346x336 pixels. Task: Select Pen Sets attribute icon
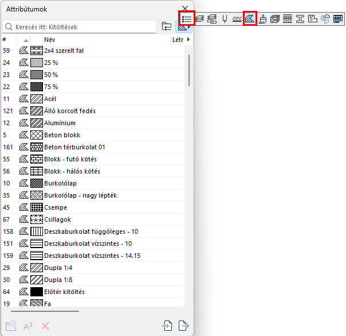pos(225,19)
